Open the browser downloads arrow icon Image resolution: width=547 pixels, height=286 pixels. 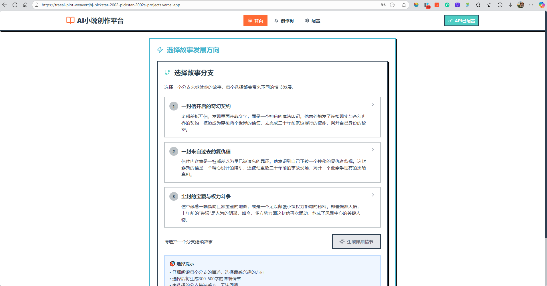coord(510,5)
